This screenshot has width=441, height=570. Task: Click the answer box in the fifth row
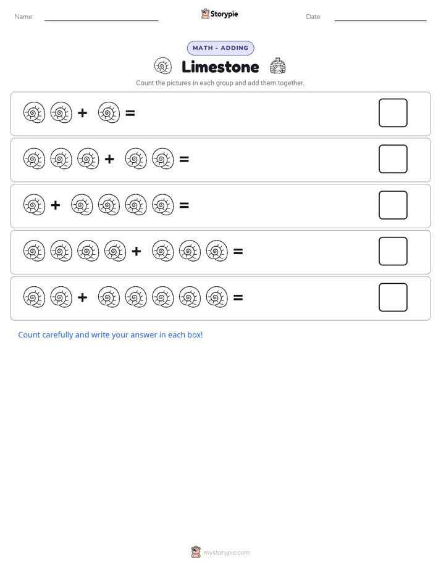pos(393,297)
